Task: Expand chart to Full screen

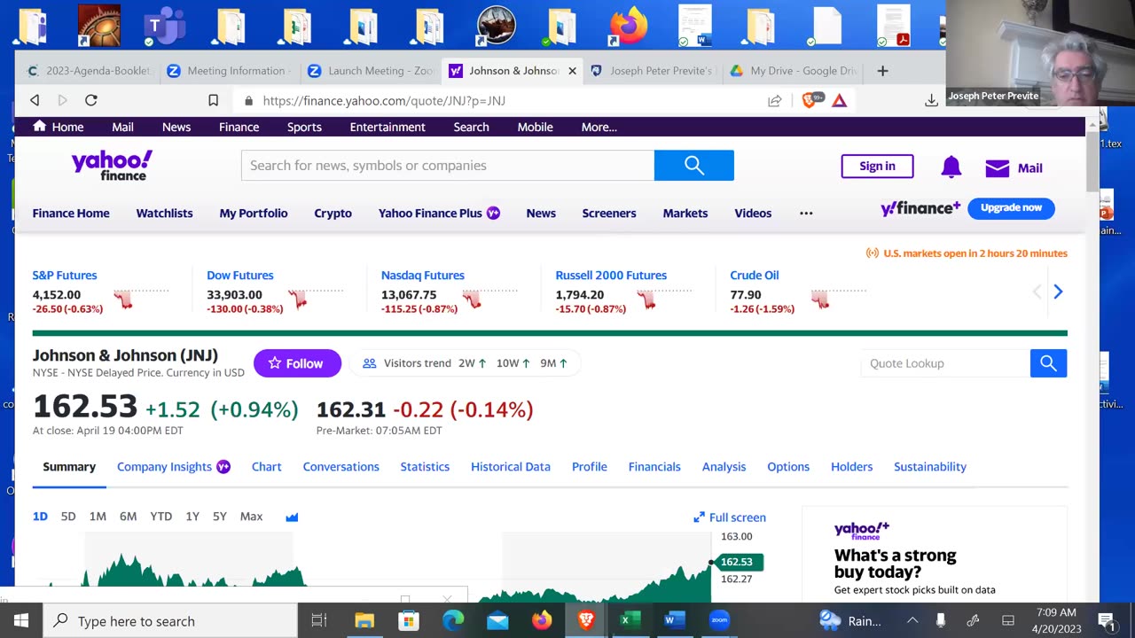Action: click(x=730, y=517)
